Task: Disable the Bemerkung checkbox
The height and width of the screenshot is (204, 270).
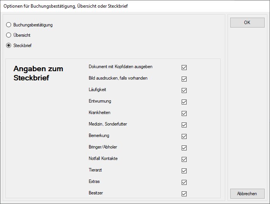Action: 184,136
